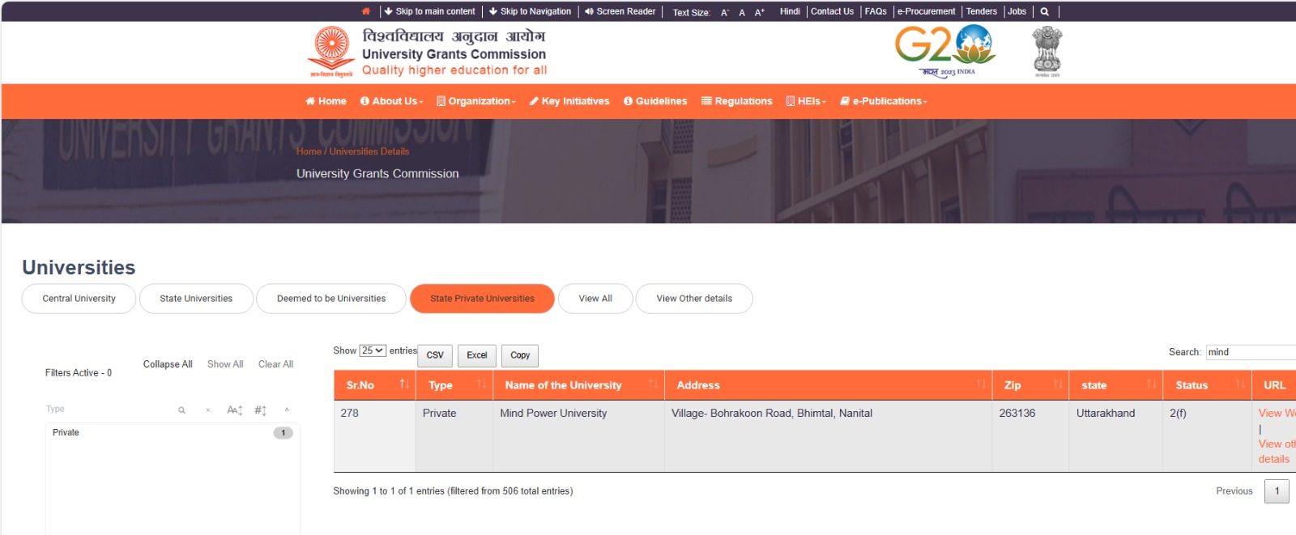Sort table by Sr.No column arrows
Viewport: 1296px width, 535px height.
tap(404, 384)
